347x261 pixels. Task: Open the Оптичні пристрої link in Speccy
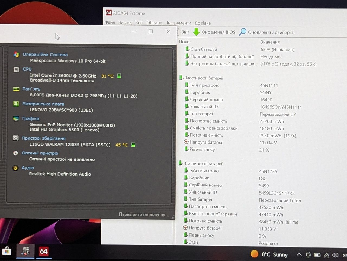click(x=40, y=153)
